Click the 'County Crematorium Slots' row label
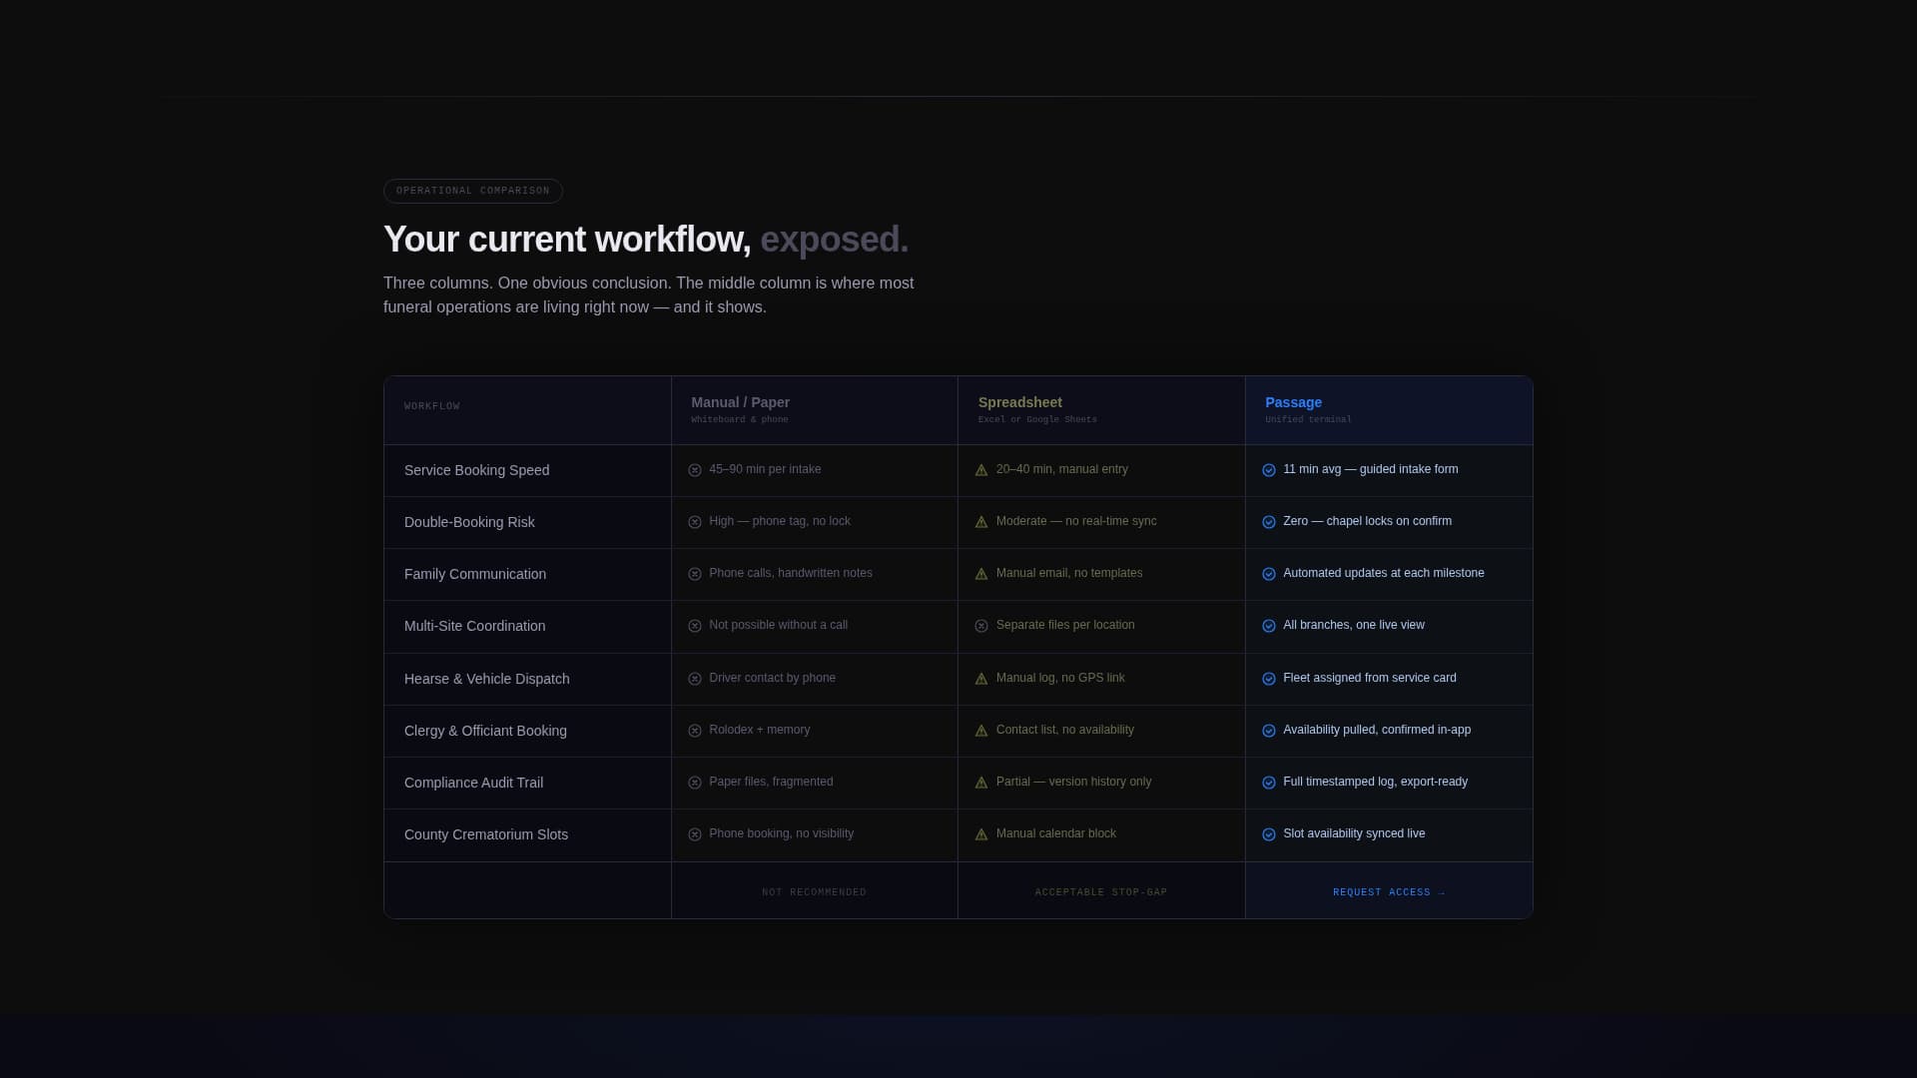 (485, 834)
